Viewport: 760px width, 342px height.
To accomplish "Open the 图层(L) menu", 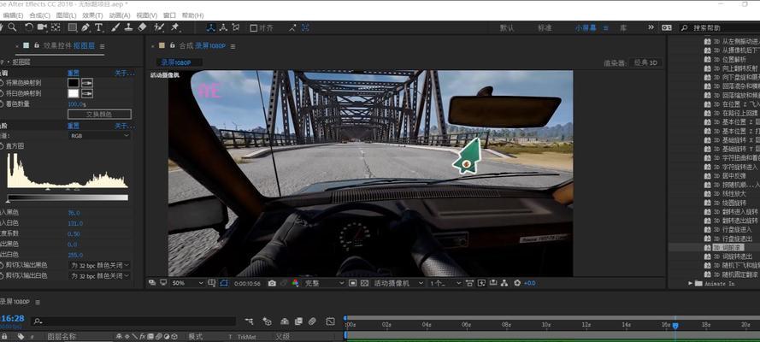I will point(66,15).
